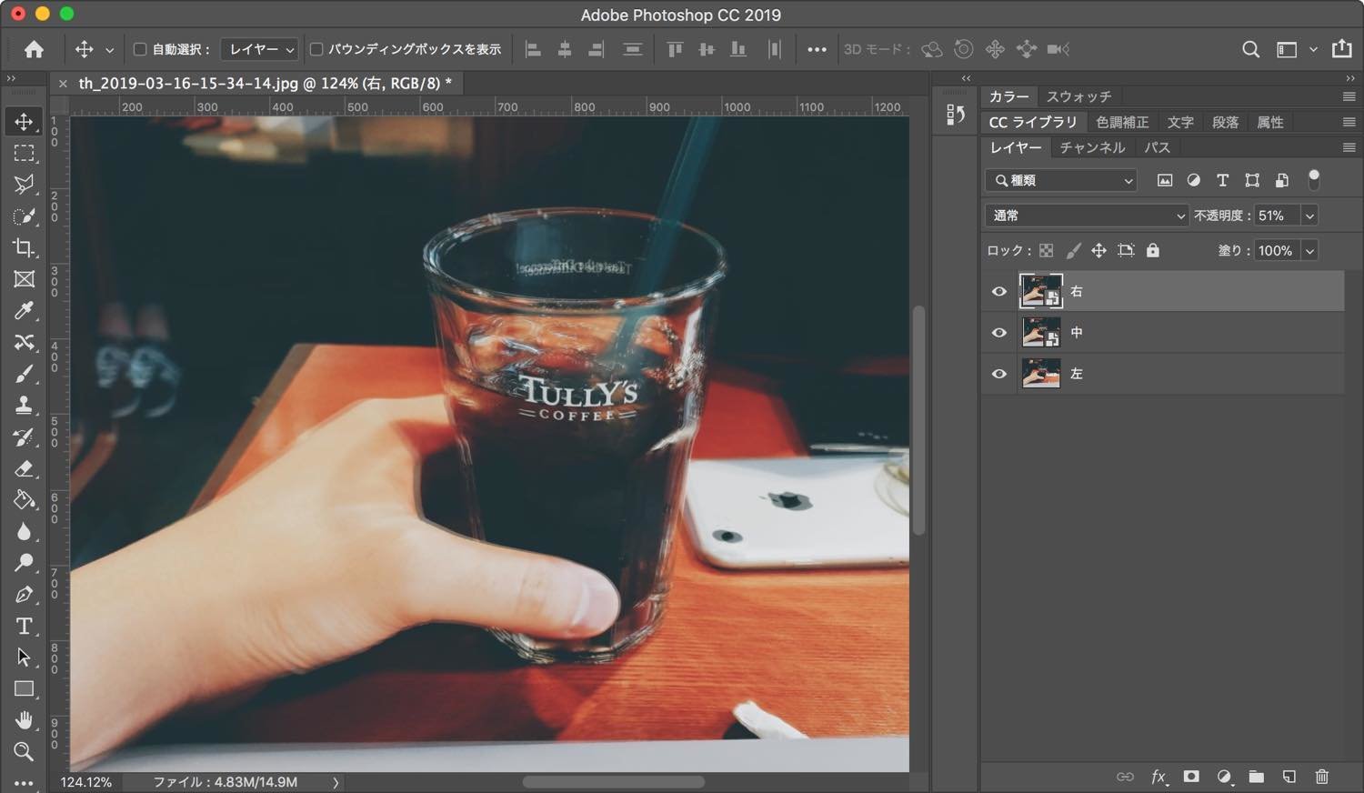Open the 塗り slider dropdown arrow
Viewport: 1364px width, 793px height.
[1309, 250]
